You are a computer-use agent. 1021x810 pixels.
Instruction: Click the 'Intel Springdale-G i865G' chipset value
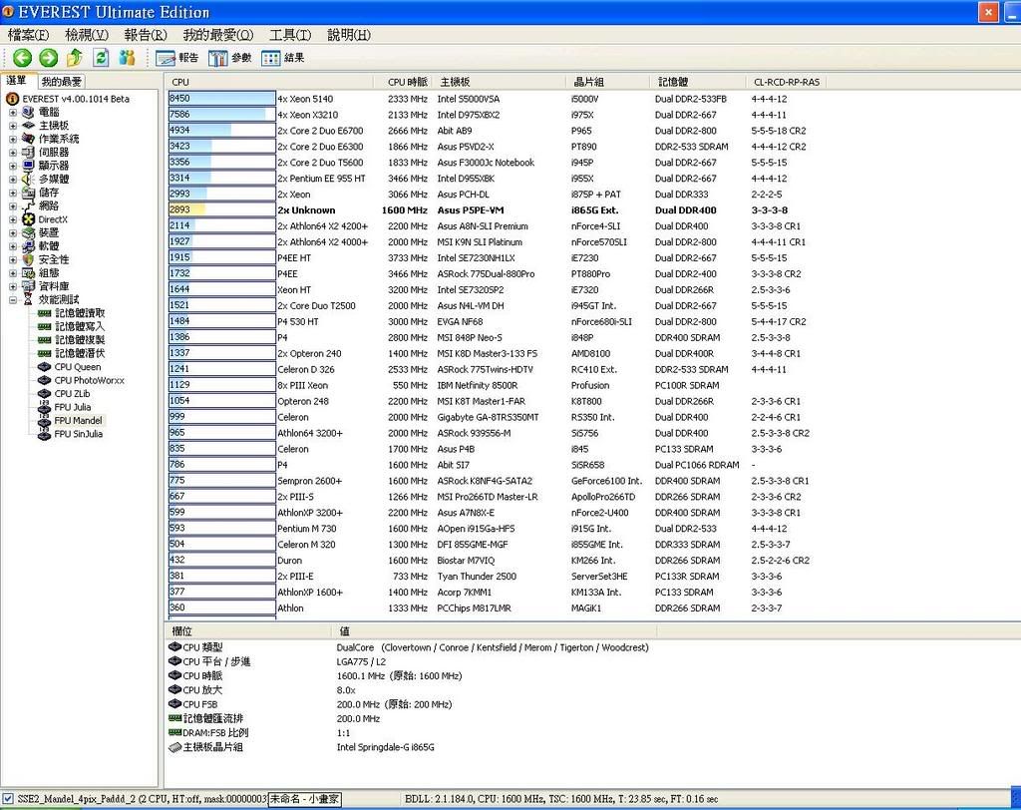pos(386,747)
